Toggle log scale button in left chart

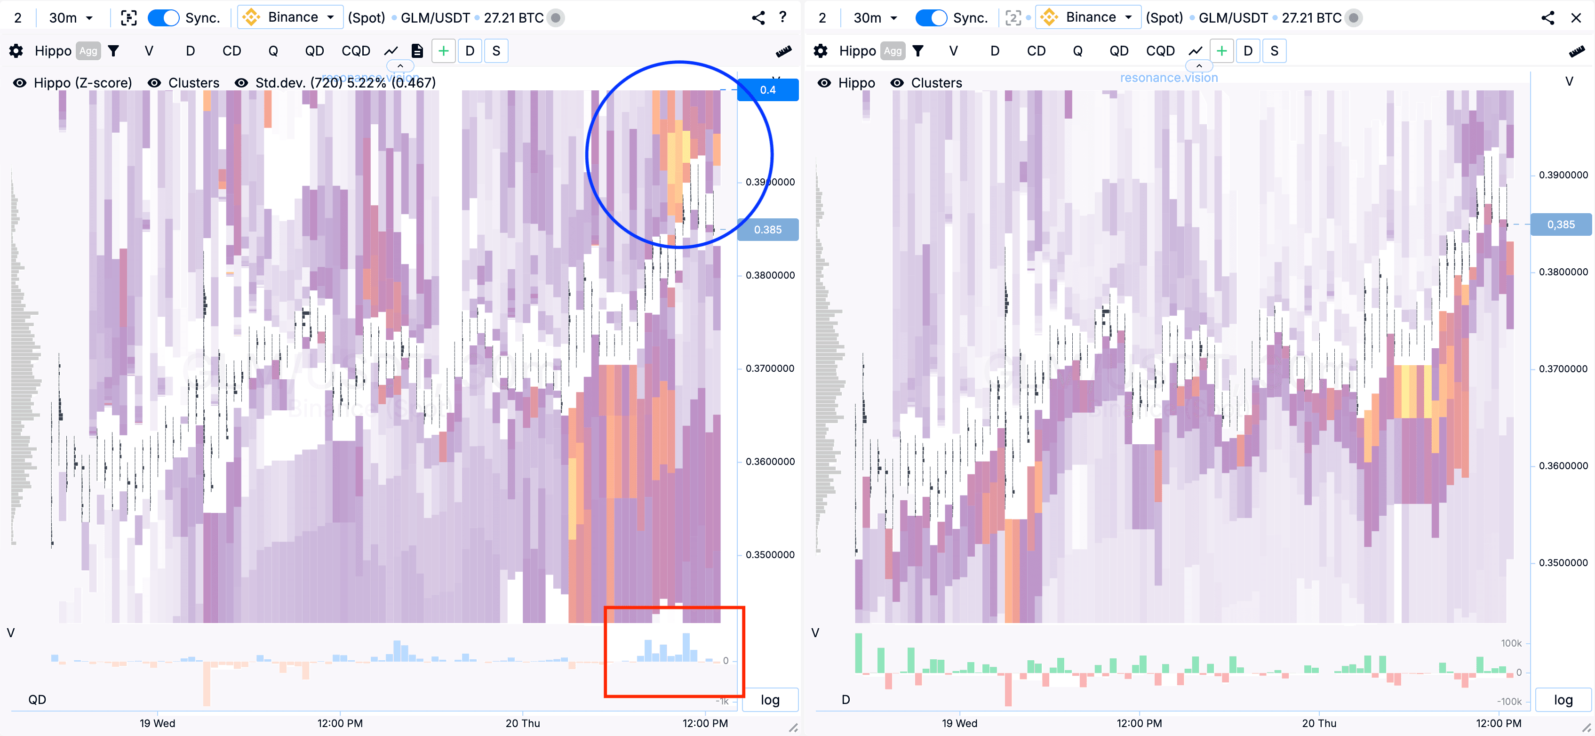point(770,699)
